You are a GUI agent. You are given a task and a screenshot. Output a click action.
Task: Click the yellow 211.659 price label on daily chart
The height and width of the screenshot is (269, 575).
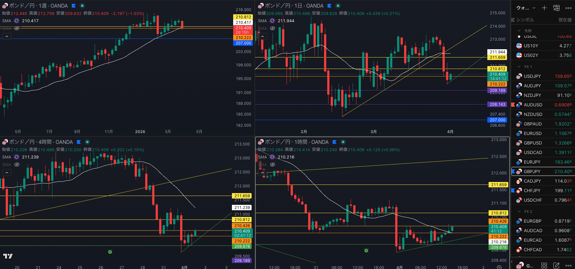click(x=497, y=57)
